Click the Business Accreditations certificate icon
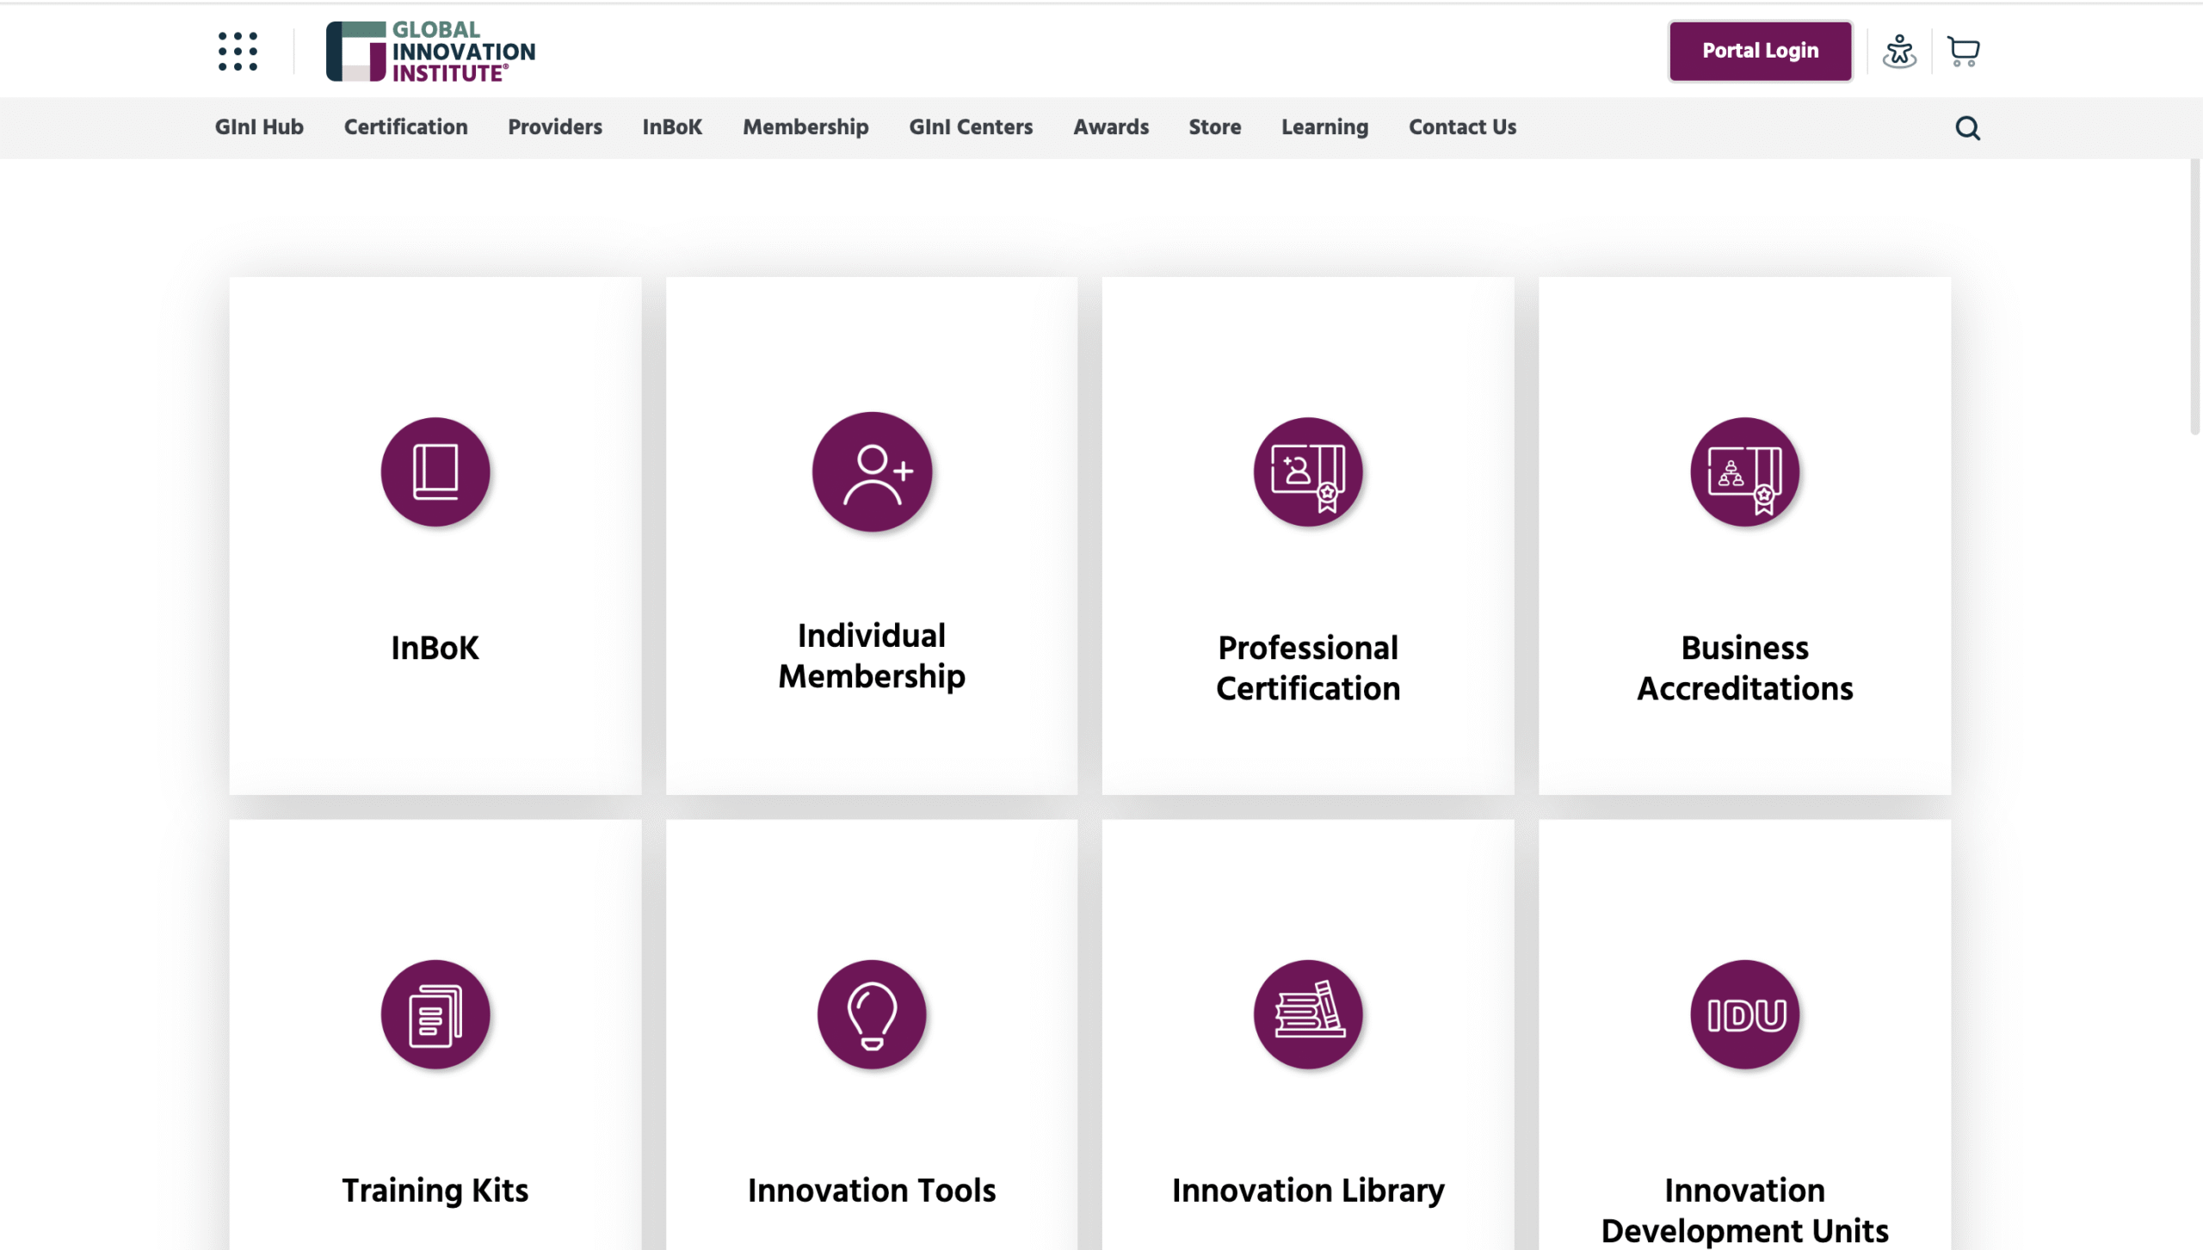Screen dimensions: 2203x1250 [1744, 472]
